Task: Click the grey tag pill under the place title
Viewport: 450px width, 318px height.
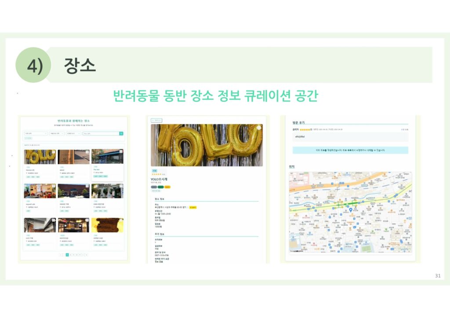Action: (x=154, y=187)
